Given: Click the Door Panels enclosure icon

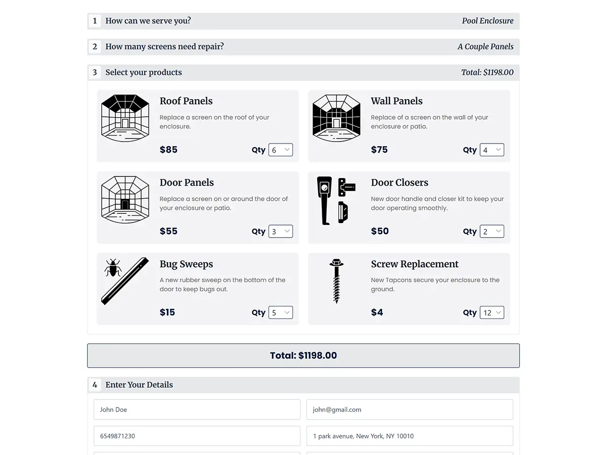Looking at the screenshot, I should click(125, 199).
